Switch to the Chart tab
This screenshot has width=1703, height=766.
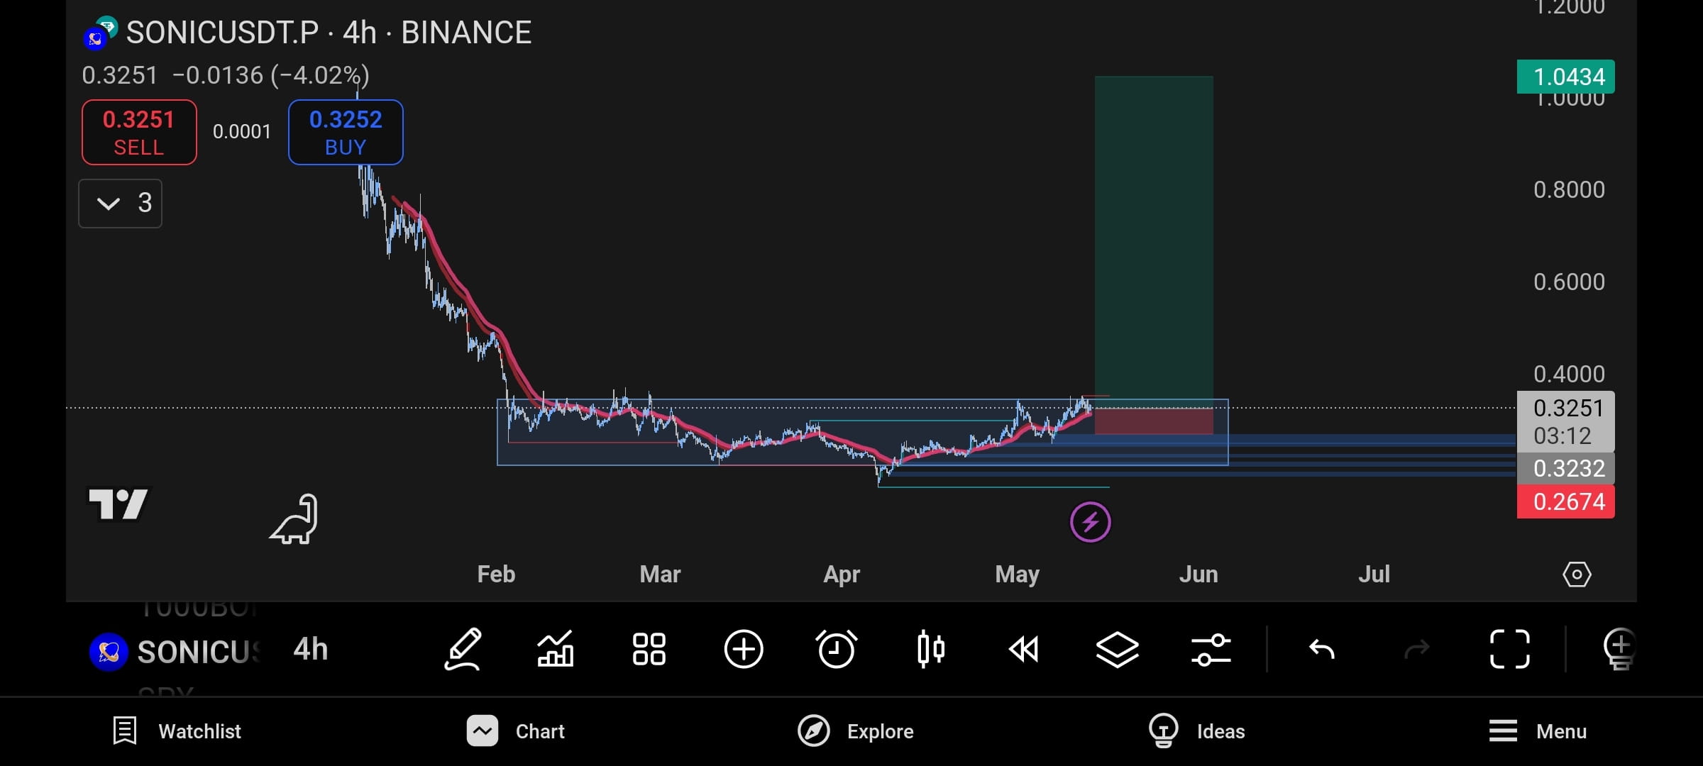(516, 731)
